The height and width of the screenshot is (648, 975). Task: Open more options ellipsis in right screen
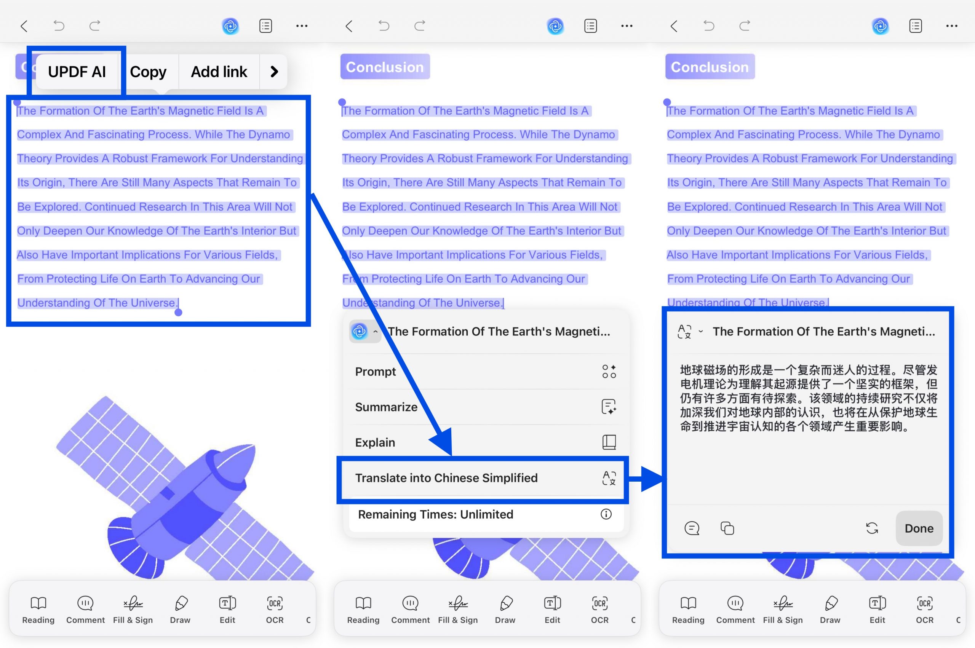(x=951, y=26)
